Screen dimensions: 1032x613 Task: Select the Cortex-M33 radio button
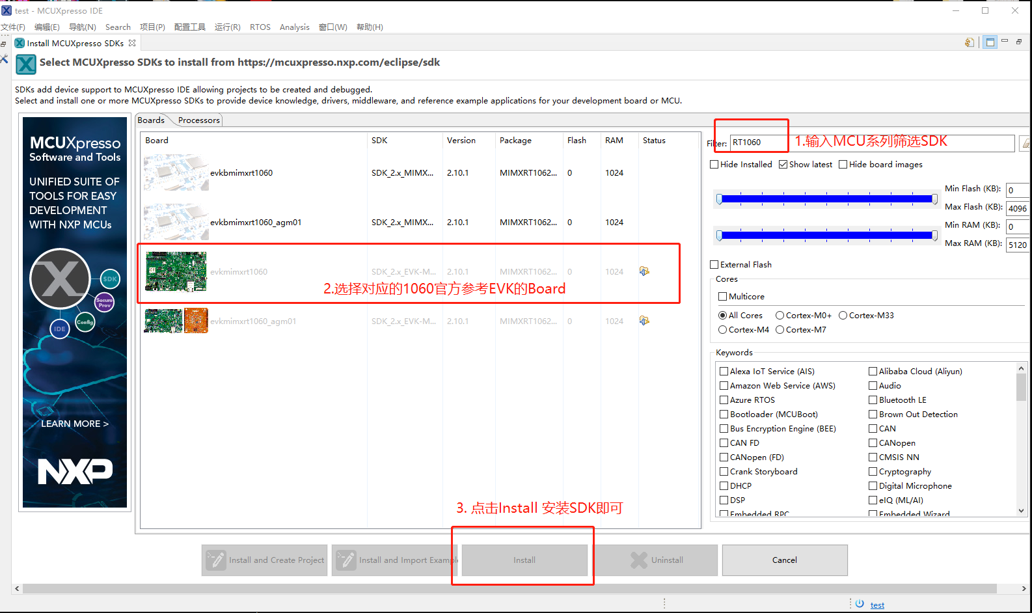pyautogui.click(x=843, y=316)
